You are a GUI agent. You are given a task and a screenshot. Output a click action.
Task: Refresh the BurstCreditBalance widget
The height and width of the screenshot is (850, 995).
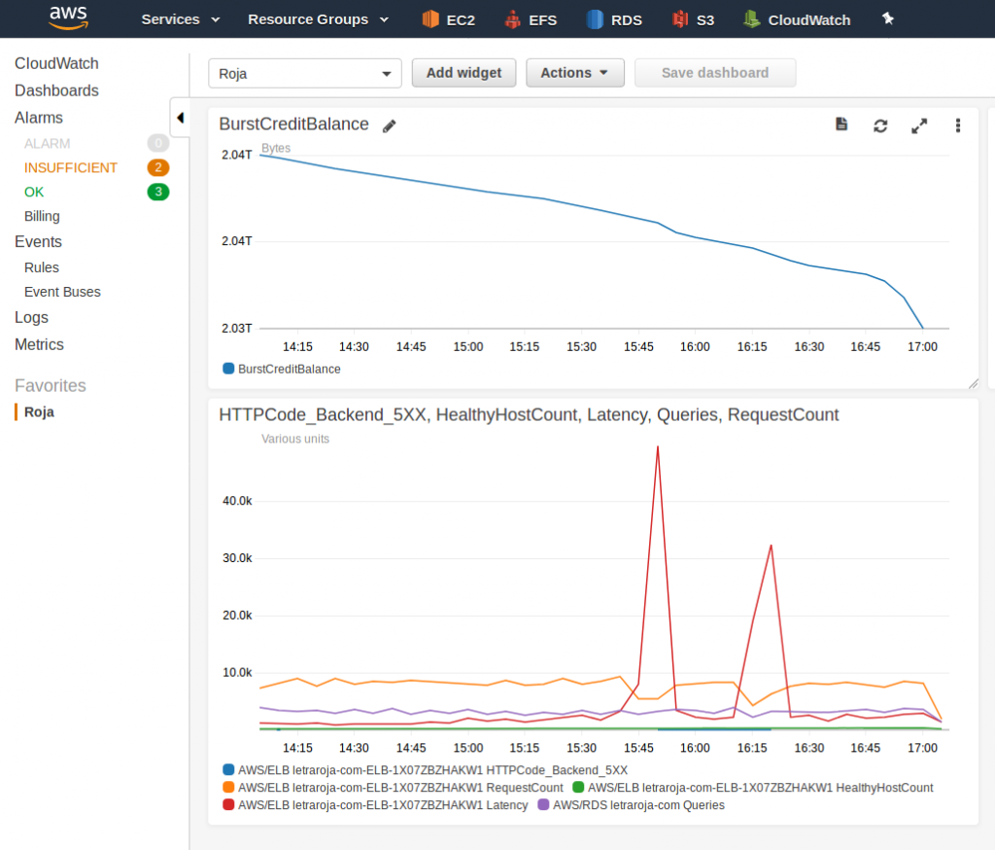pos(880,125)
